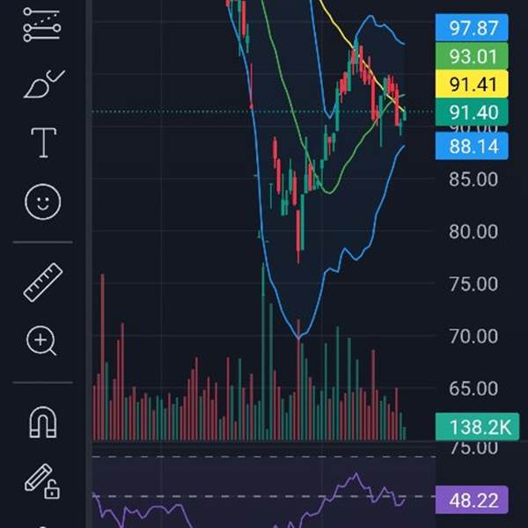Click the tallest green volume bar
Screen dimensions: 528x528
(x=263, y=352)
